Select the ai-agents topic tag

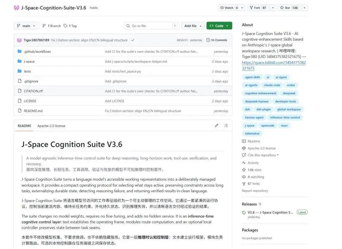pos(251,85)
